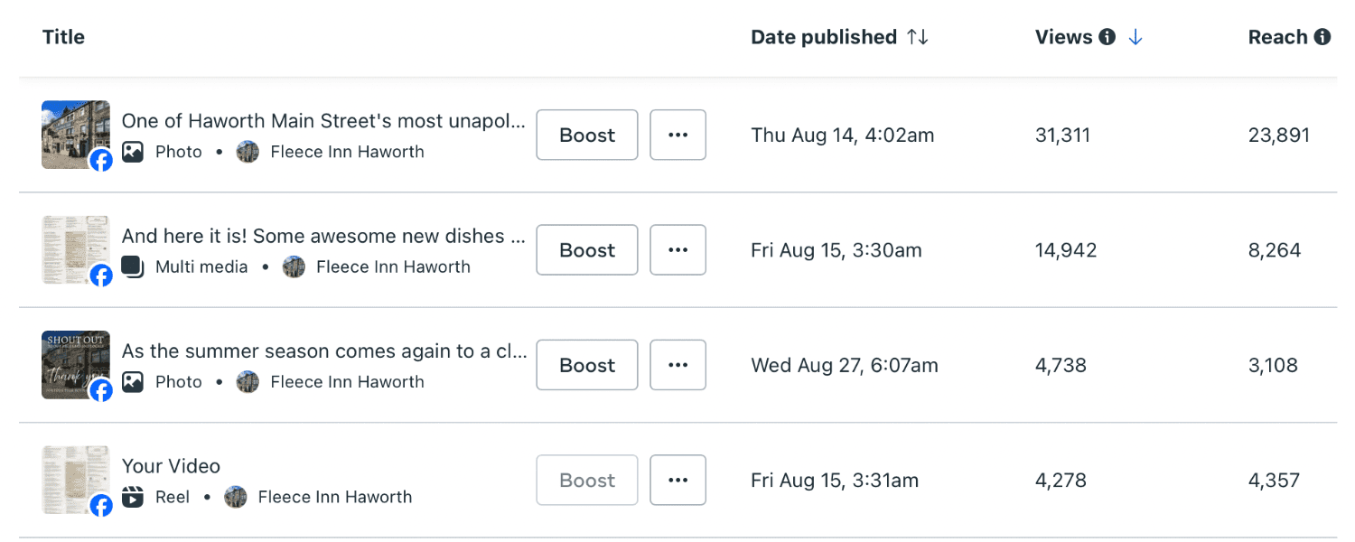Click the 'Your Video' title link
This screenshot has height=542, width=1355.
pos(171,466)
